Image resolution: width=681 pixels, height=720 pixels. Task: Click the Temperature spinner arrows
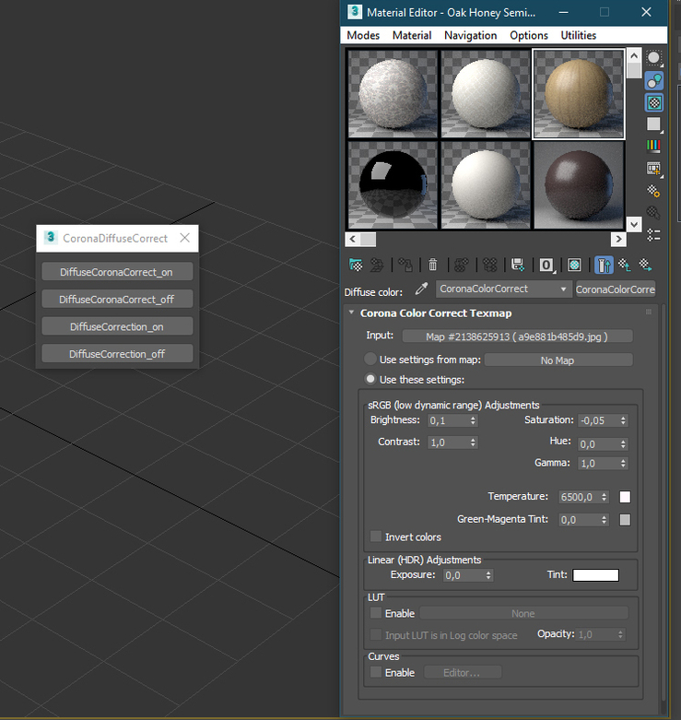604,497
